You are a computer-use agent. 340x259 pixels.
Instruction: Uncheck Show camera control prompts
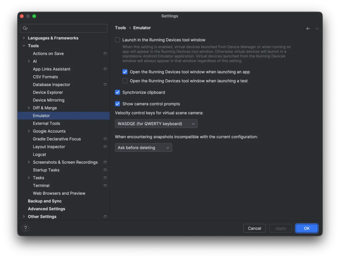(x=117, y=104)
